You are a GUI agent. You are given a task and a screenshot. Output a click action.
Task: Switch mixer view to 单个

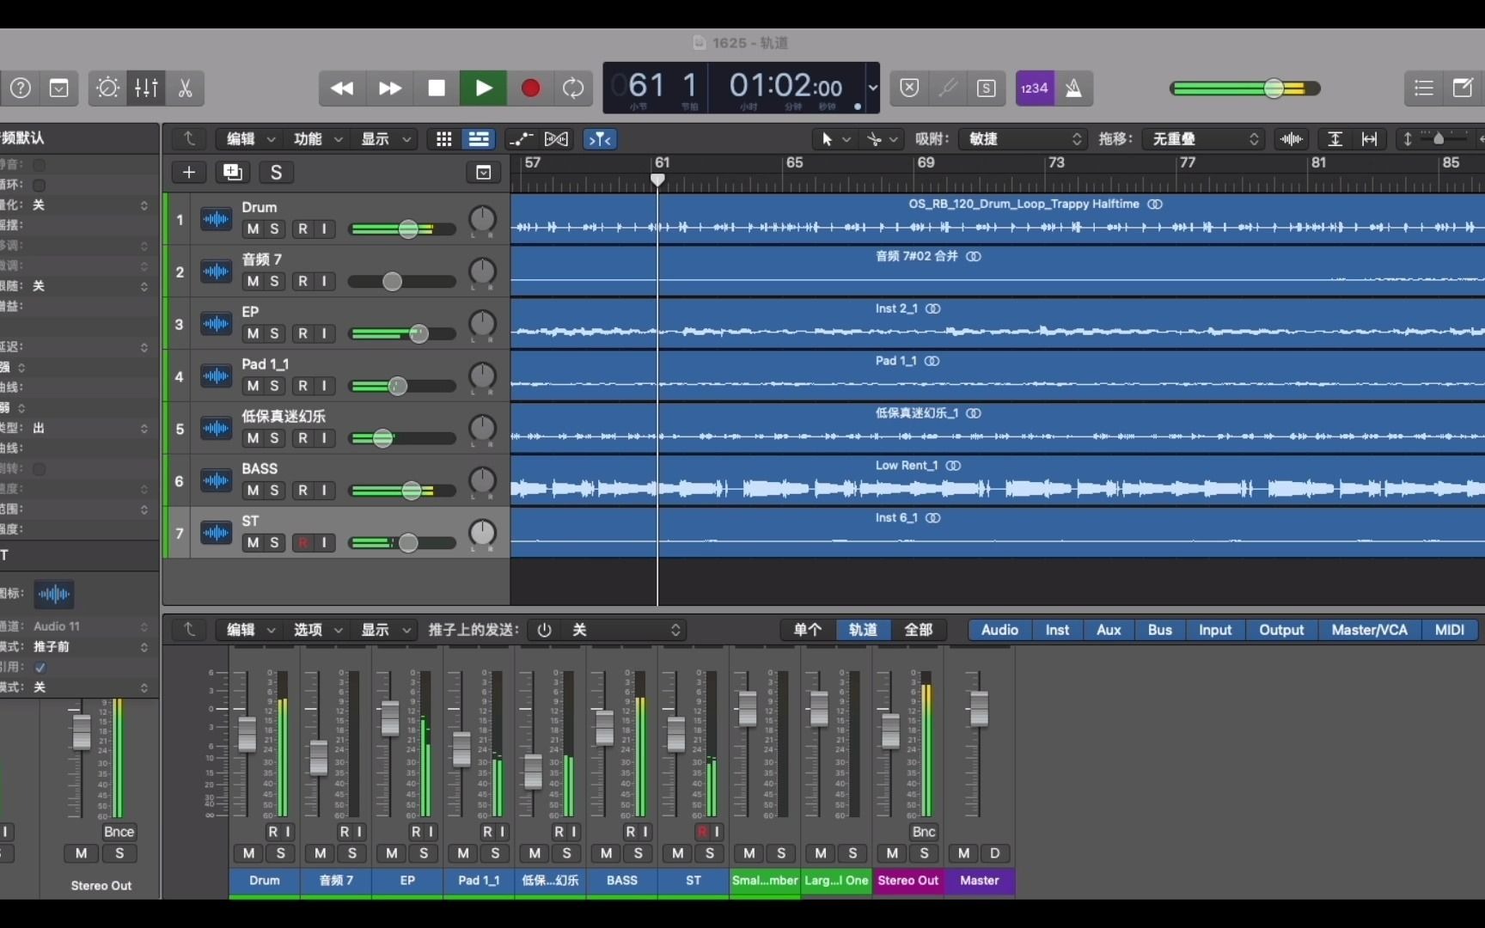coord(807,630)
